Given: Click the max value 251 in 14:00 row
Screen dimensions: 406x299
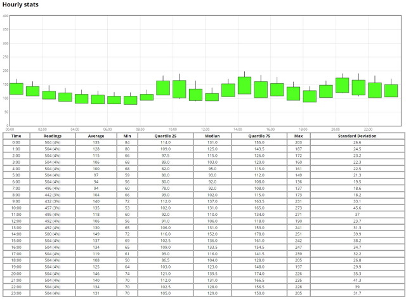Looking at the screenshot, I should 298,234.
